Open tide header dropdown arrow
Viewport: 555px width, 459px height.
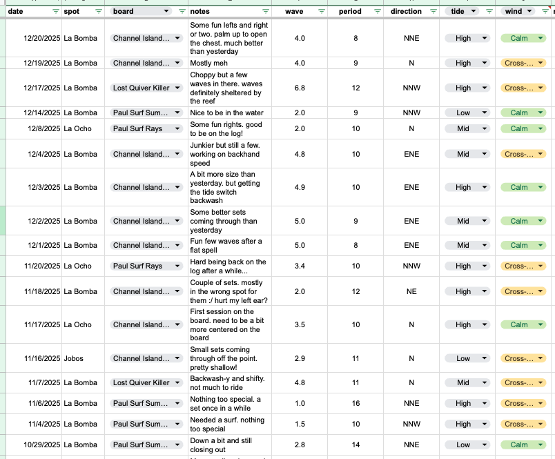click(474, 11)
